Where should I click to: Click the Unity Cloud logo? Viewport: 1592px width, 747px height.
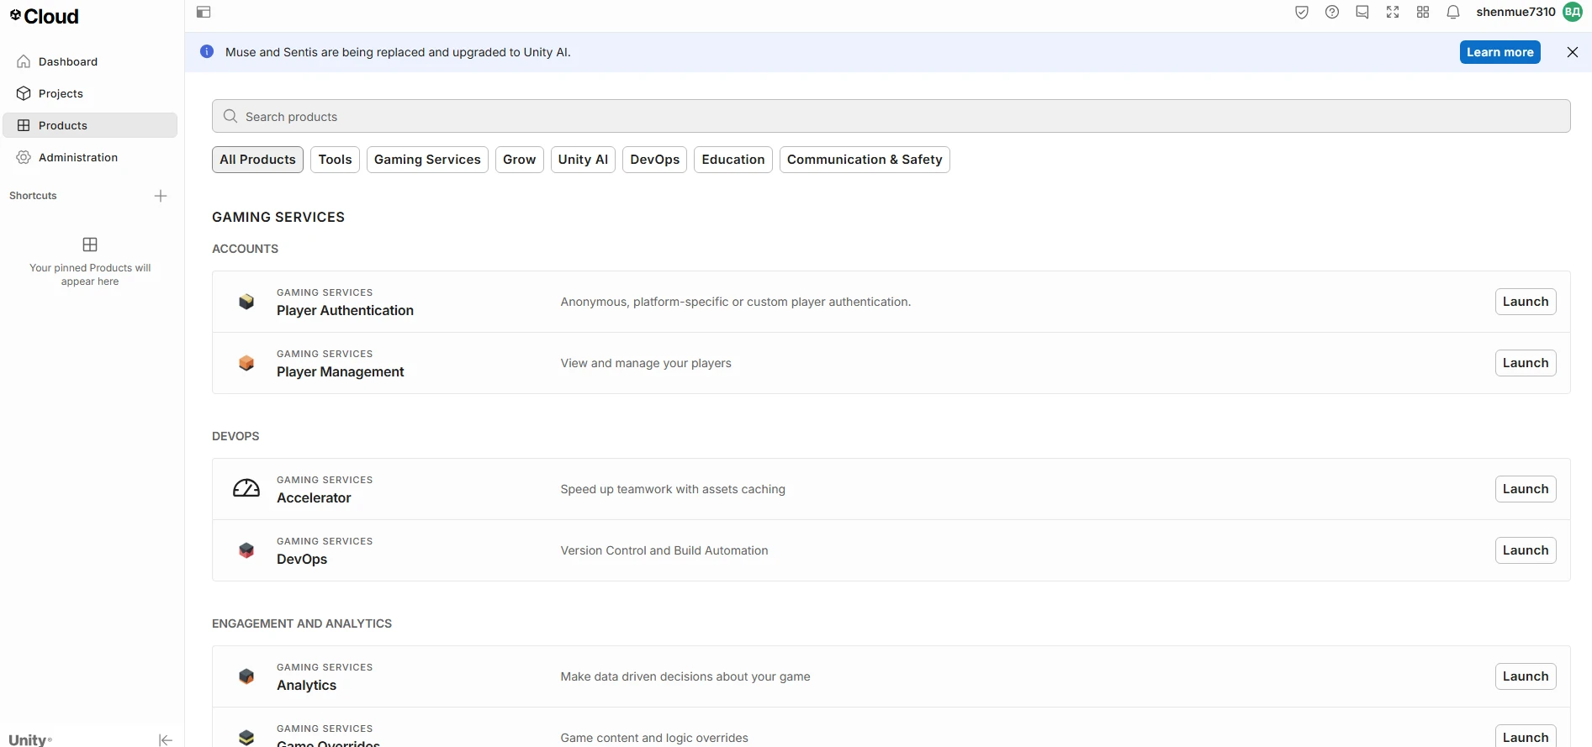(45, 16)
